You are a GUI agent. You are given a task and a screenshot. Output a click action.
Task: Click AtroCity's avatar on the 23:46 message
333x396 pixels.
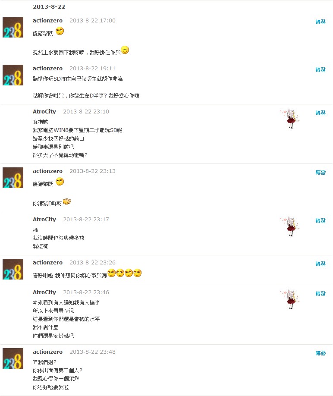[x=289, y=299]
